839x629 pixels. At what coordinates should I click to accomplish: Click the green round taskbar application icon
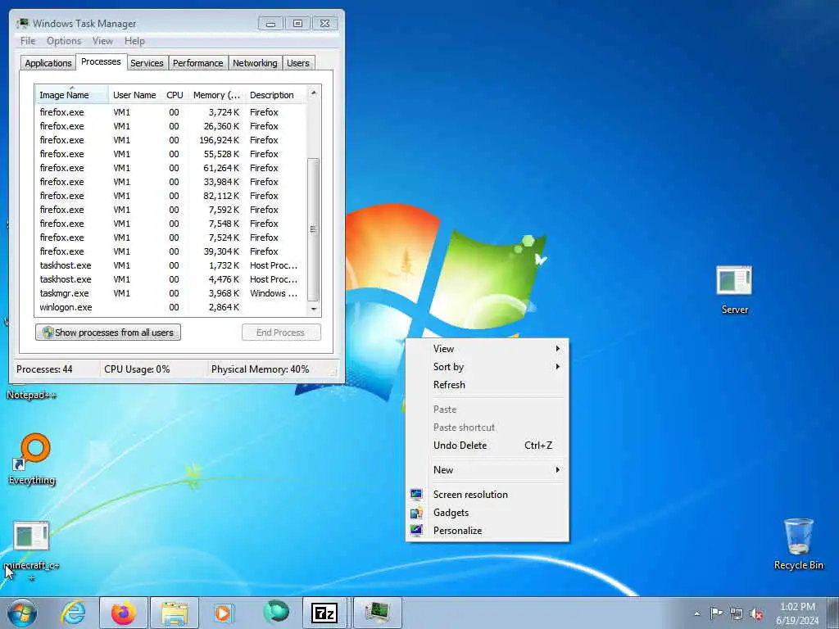[276, 613]
